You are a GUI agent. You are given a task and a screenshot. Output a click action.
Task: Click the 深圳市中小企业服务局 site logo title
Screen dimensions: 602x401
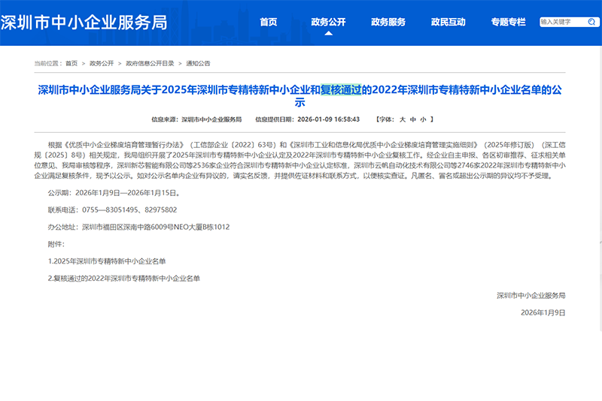click(x=84, y=22)
